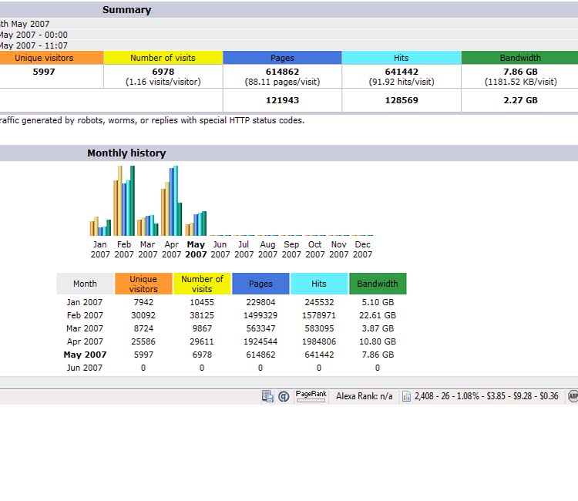Image resolution: width=578 pixels, height=501 pixels.
Task: Click the Monthly history section title
Action: click(x=126, y=153)
